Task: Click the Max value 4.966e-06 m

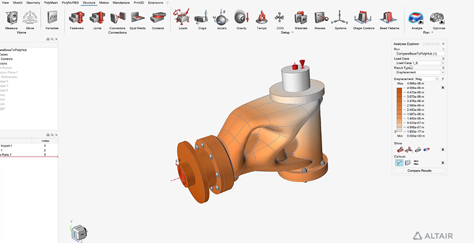Action: pyautogui.click(x=416, y=83)
